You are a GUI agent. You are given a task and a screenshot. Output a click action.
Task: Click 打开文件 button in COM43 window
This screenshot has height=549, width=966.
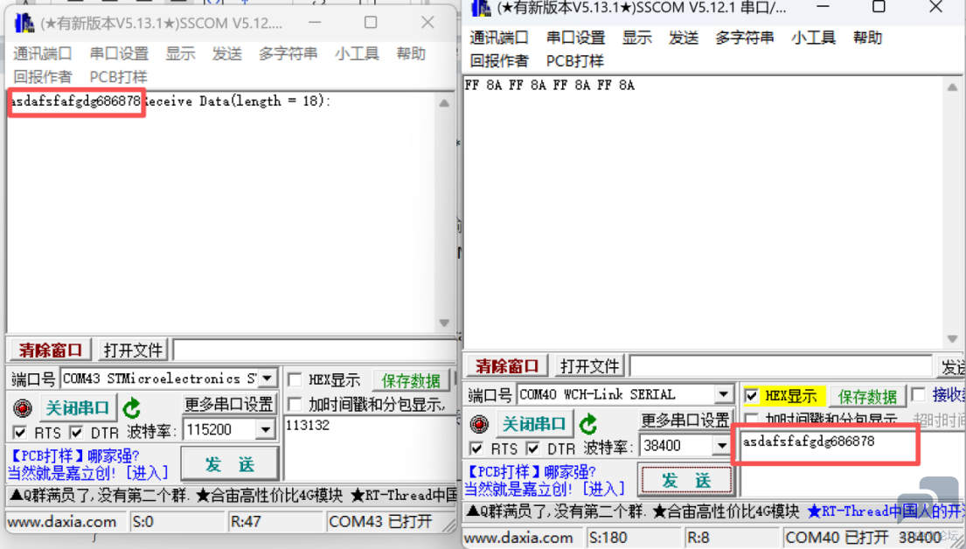pos(133,350)
